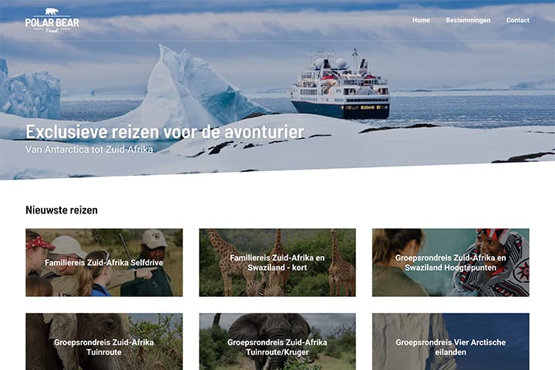Image resolution: width=555 pixels, height=370 pixels.
Task: Click the Van Antarctica tot Zuid-Afrika subtitle
Action: click(89, 150)
